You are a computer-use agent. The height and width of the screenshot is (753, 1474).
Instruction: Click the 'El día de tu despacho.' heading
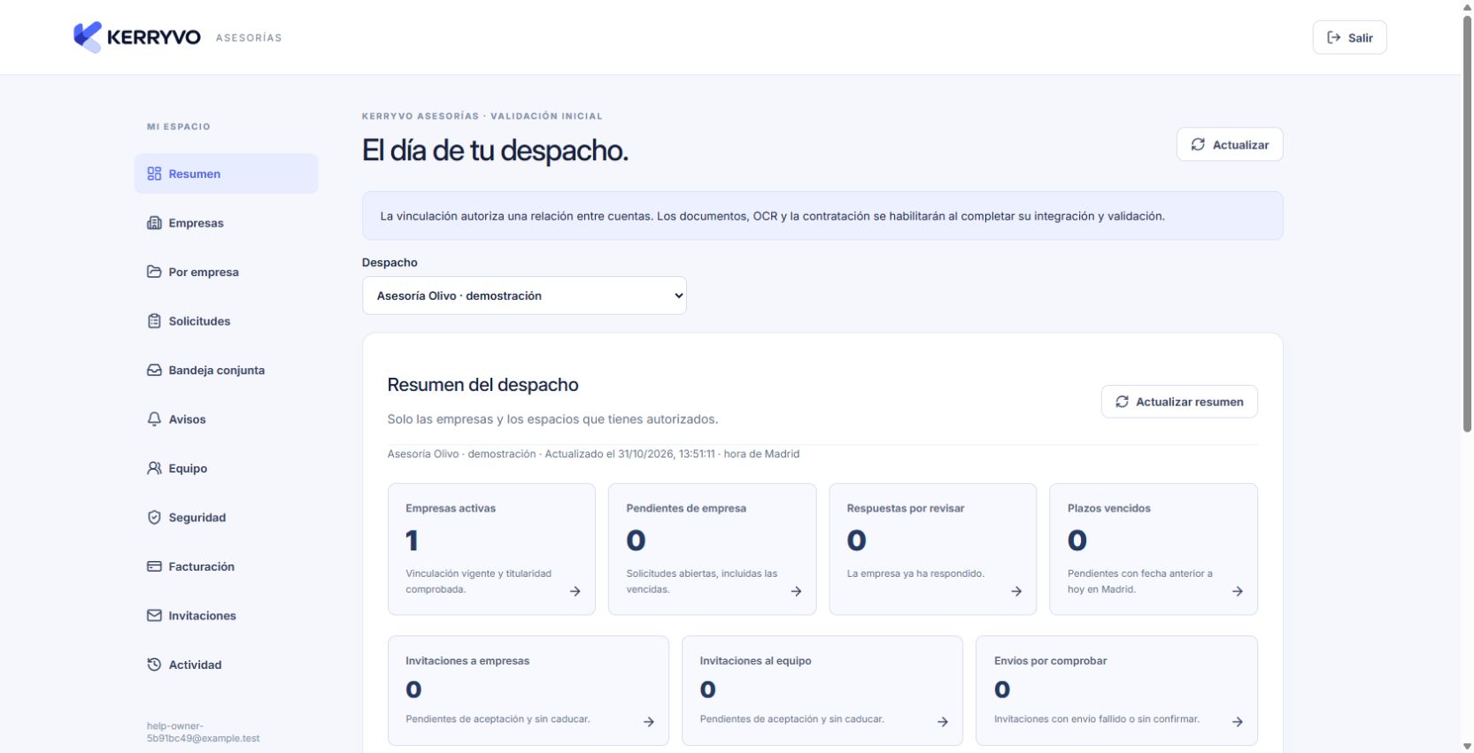tap(495, 150)
